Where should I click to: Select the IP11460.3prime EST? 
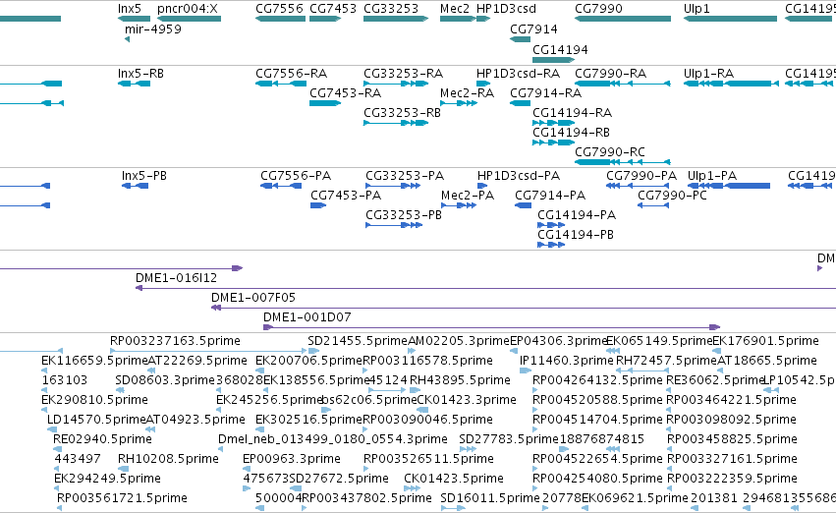coord(526,370)
